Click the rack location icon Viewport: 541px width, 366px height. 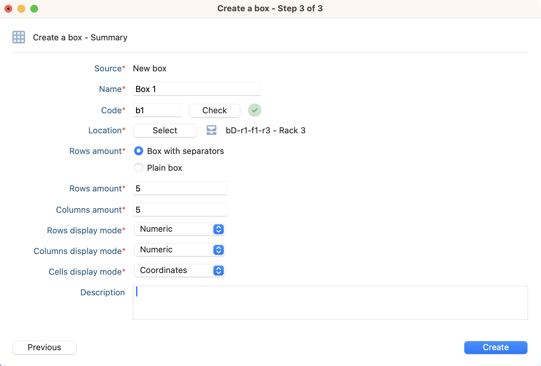click(211, 130)
